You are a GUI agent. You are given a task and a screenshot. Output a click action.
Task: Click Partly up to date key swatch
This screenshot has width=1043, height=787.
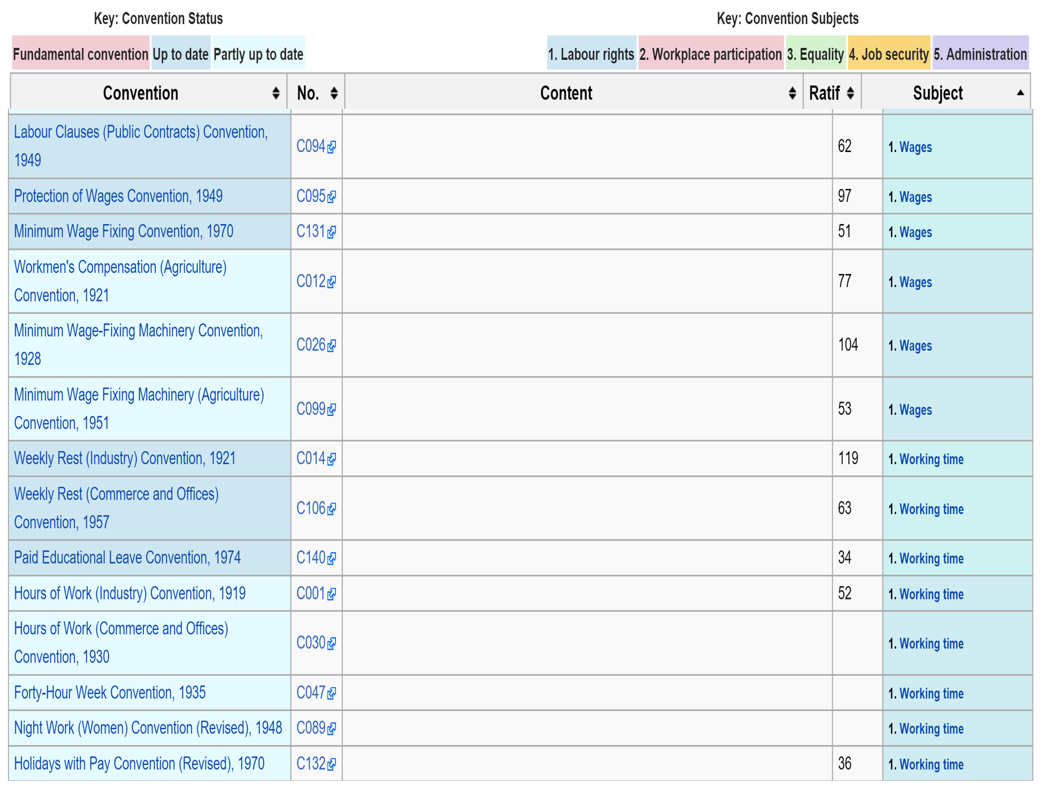pyautogui.click(x=259, y=54)
